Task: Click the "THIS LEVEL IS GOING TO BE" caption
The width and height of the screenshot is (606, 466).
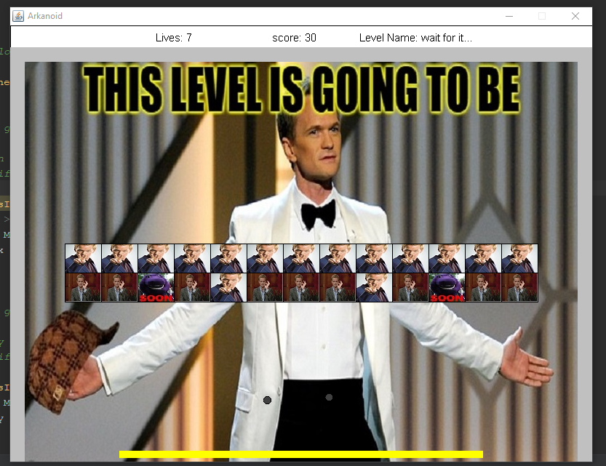Action: coord(301,89)
